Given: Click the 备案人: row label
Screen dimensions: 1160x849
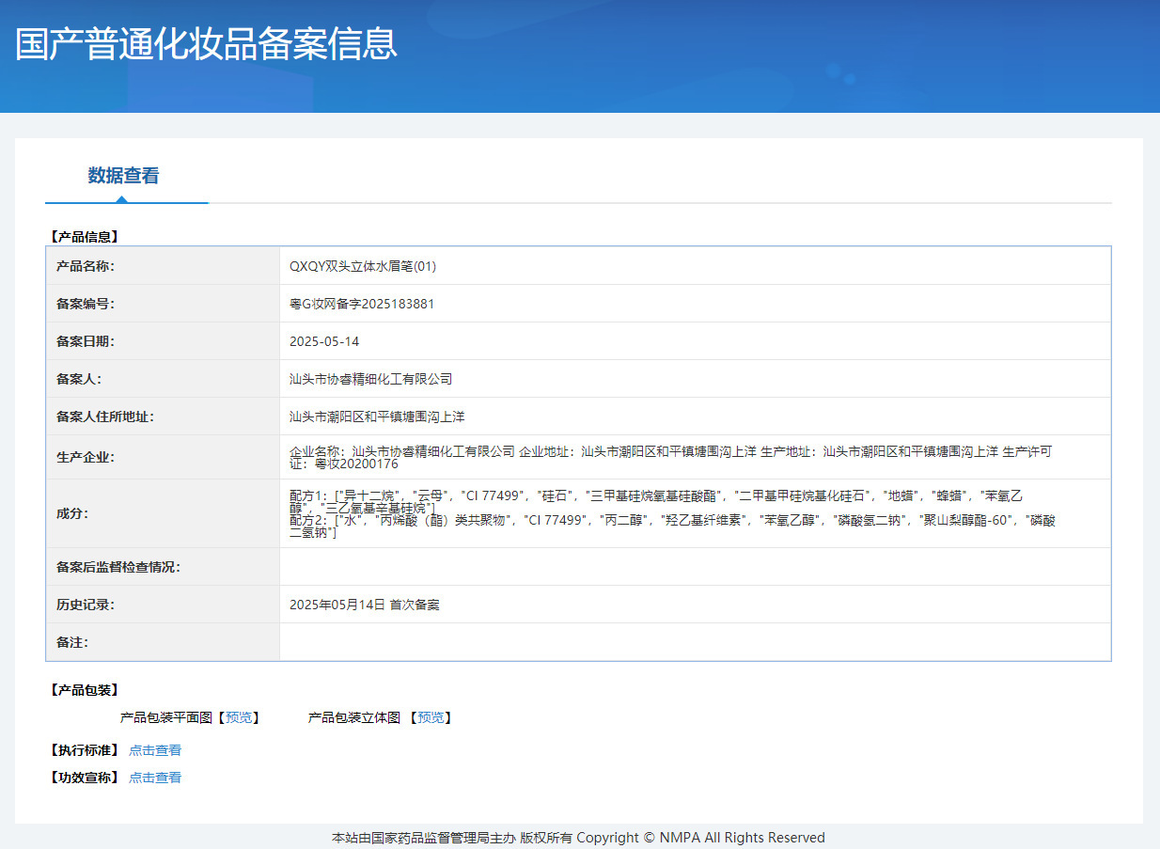Looking at the screenshot, I should pos(79,379).
